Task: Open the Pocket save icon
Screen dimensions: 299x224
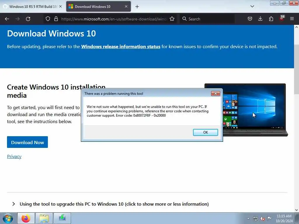Action: click(x=250, y=19)
